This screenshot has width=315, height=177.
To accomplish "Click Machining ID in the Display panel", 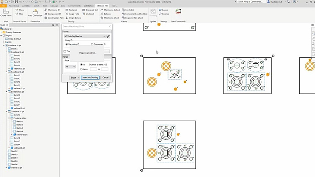I will [52, 10].
